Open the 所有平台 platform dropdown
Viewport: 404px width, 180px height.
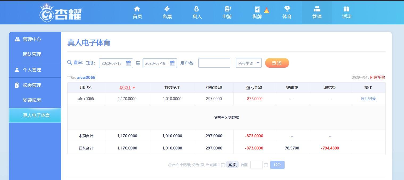click(x=249, y=63)
